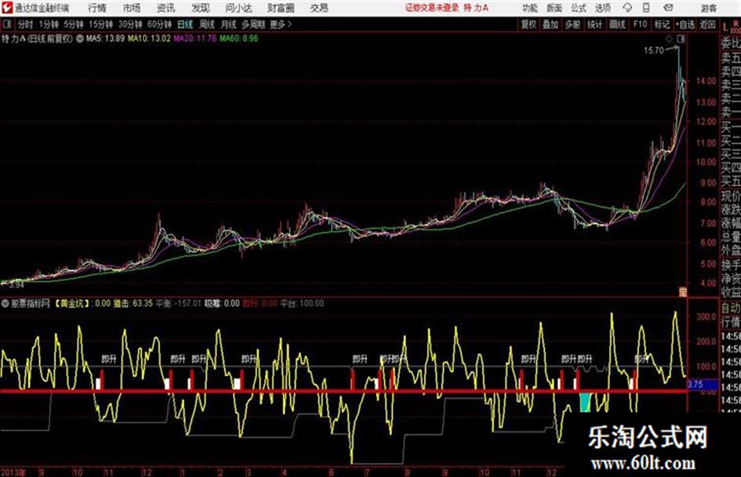
Task: Click the 2013年 label on the time axis
Action: [13, 472]
